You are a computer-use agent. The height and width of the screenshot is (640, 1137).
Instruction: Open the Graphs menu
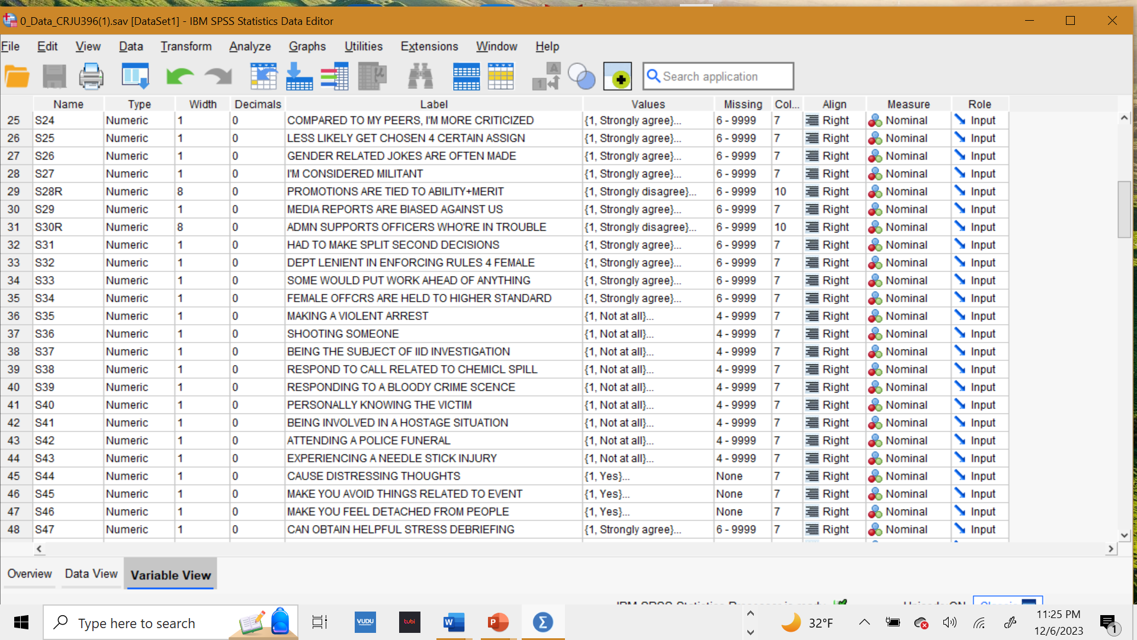click(x=307, y=46)
